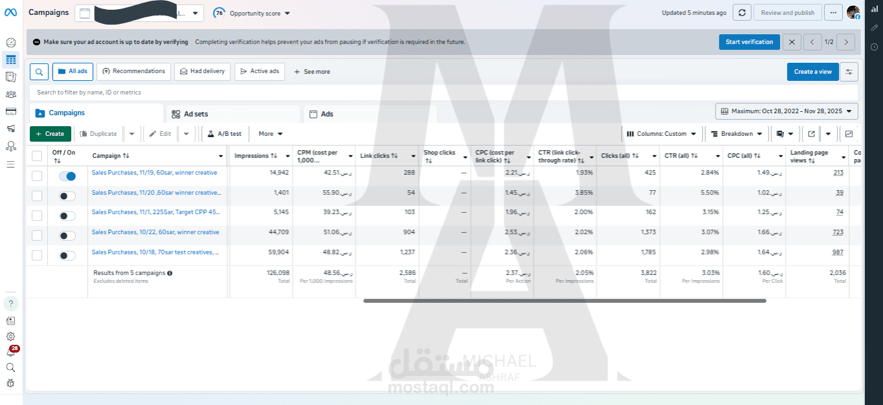
Task: Click See more views
Action: tap(312, 72)
